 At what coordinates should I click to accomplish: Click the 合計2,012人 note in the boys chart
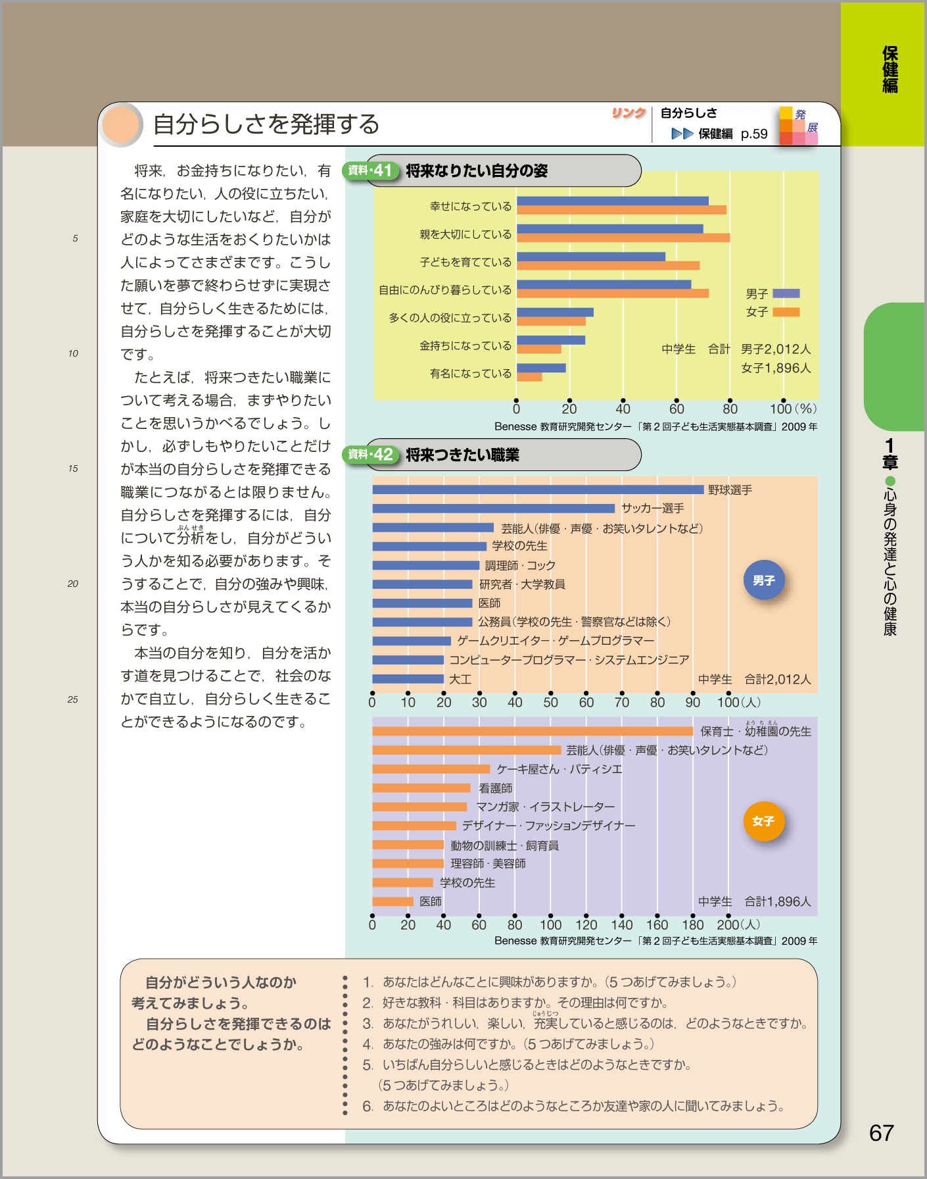click(778, 680)
